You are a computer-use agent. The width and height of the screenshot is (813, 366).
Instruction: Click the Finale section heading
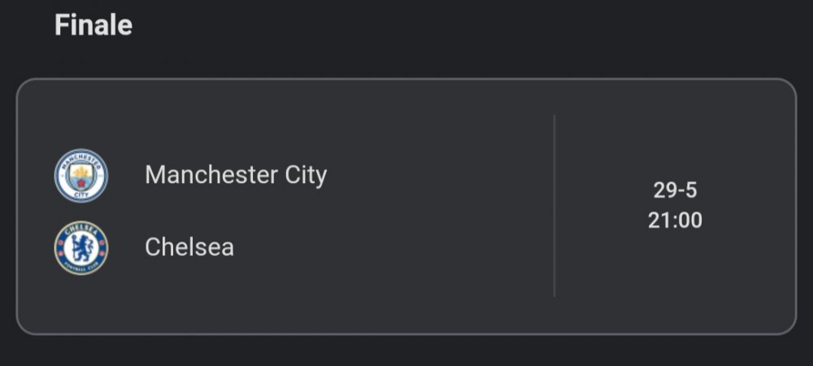(93, 25)
